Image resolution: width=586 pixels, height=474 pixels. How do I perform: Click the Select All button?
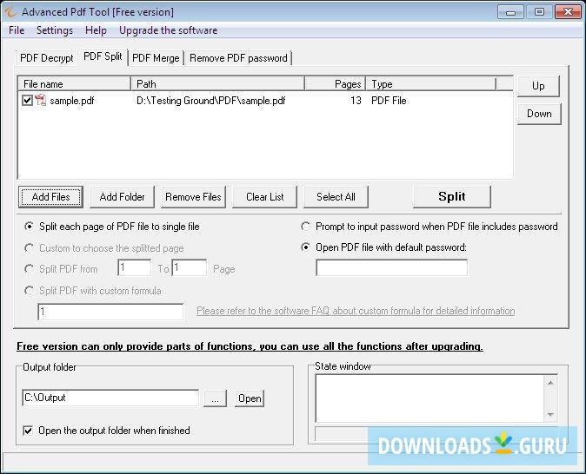[336, 197]
